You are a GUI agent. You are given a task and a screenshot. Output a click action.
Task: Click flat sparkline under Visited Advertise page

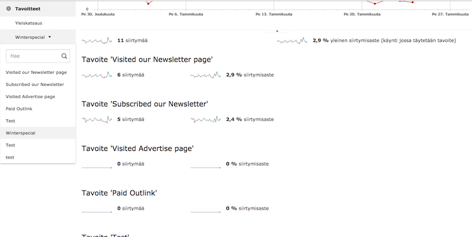[x=96, y=166]
